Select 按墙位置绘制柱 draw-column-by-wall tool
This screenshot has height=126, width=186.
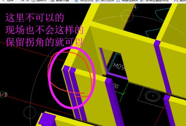[x=154, y=1]
